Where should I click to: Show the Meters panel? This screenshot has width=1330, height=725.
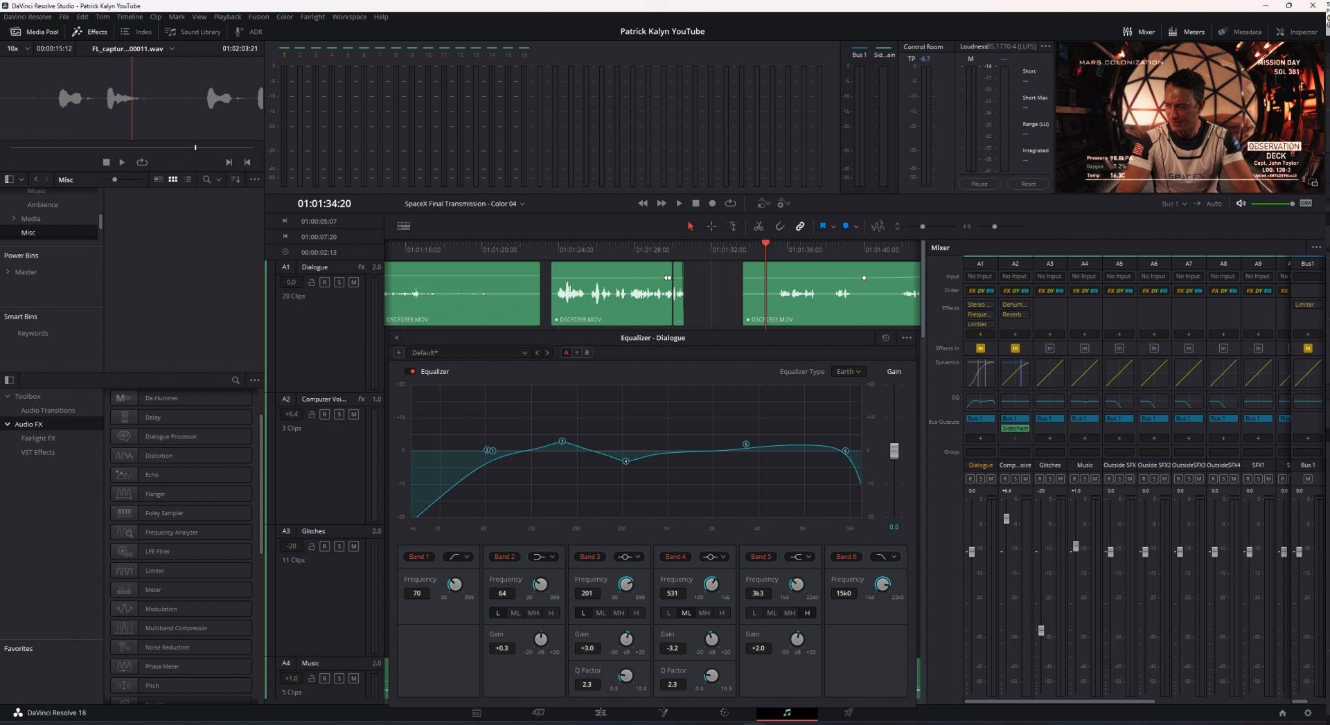tap(1186, 32)
